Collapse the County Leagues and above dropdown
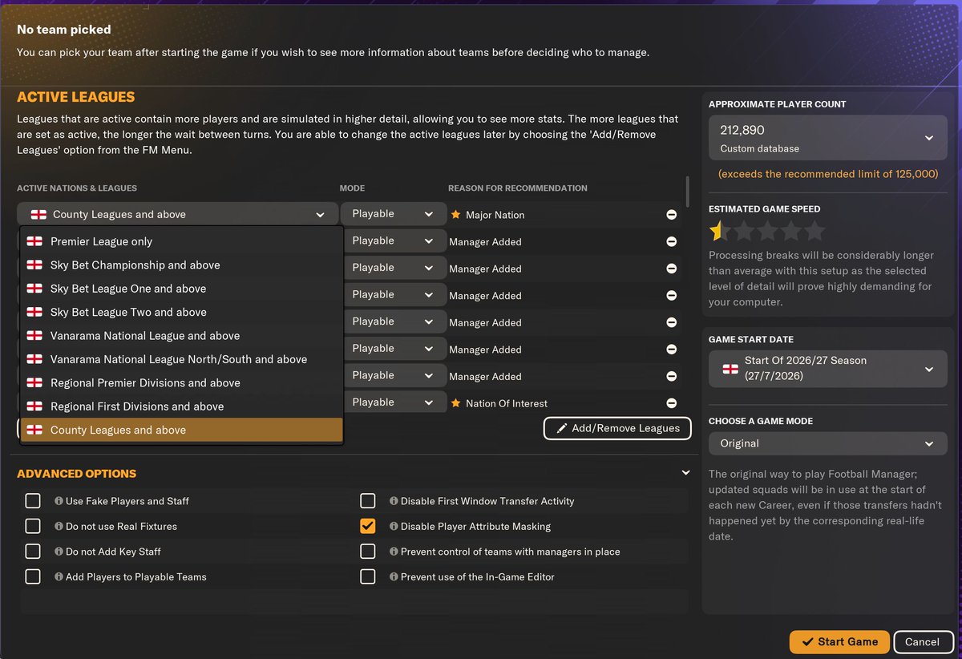The image size is (962, 659). click(177, 214)
